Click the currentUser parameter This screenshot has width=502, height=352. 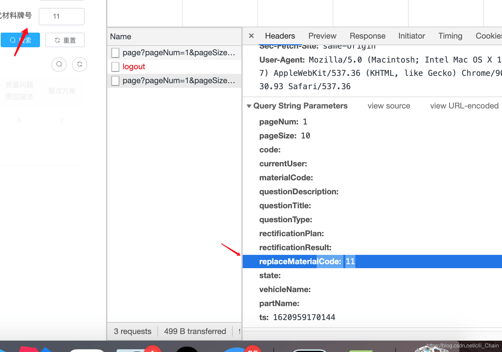283,164
